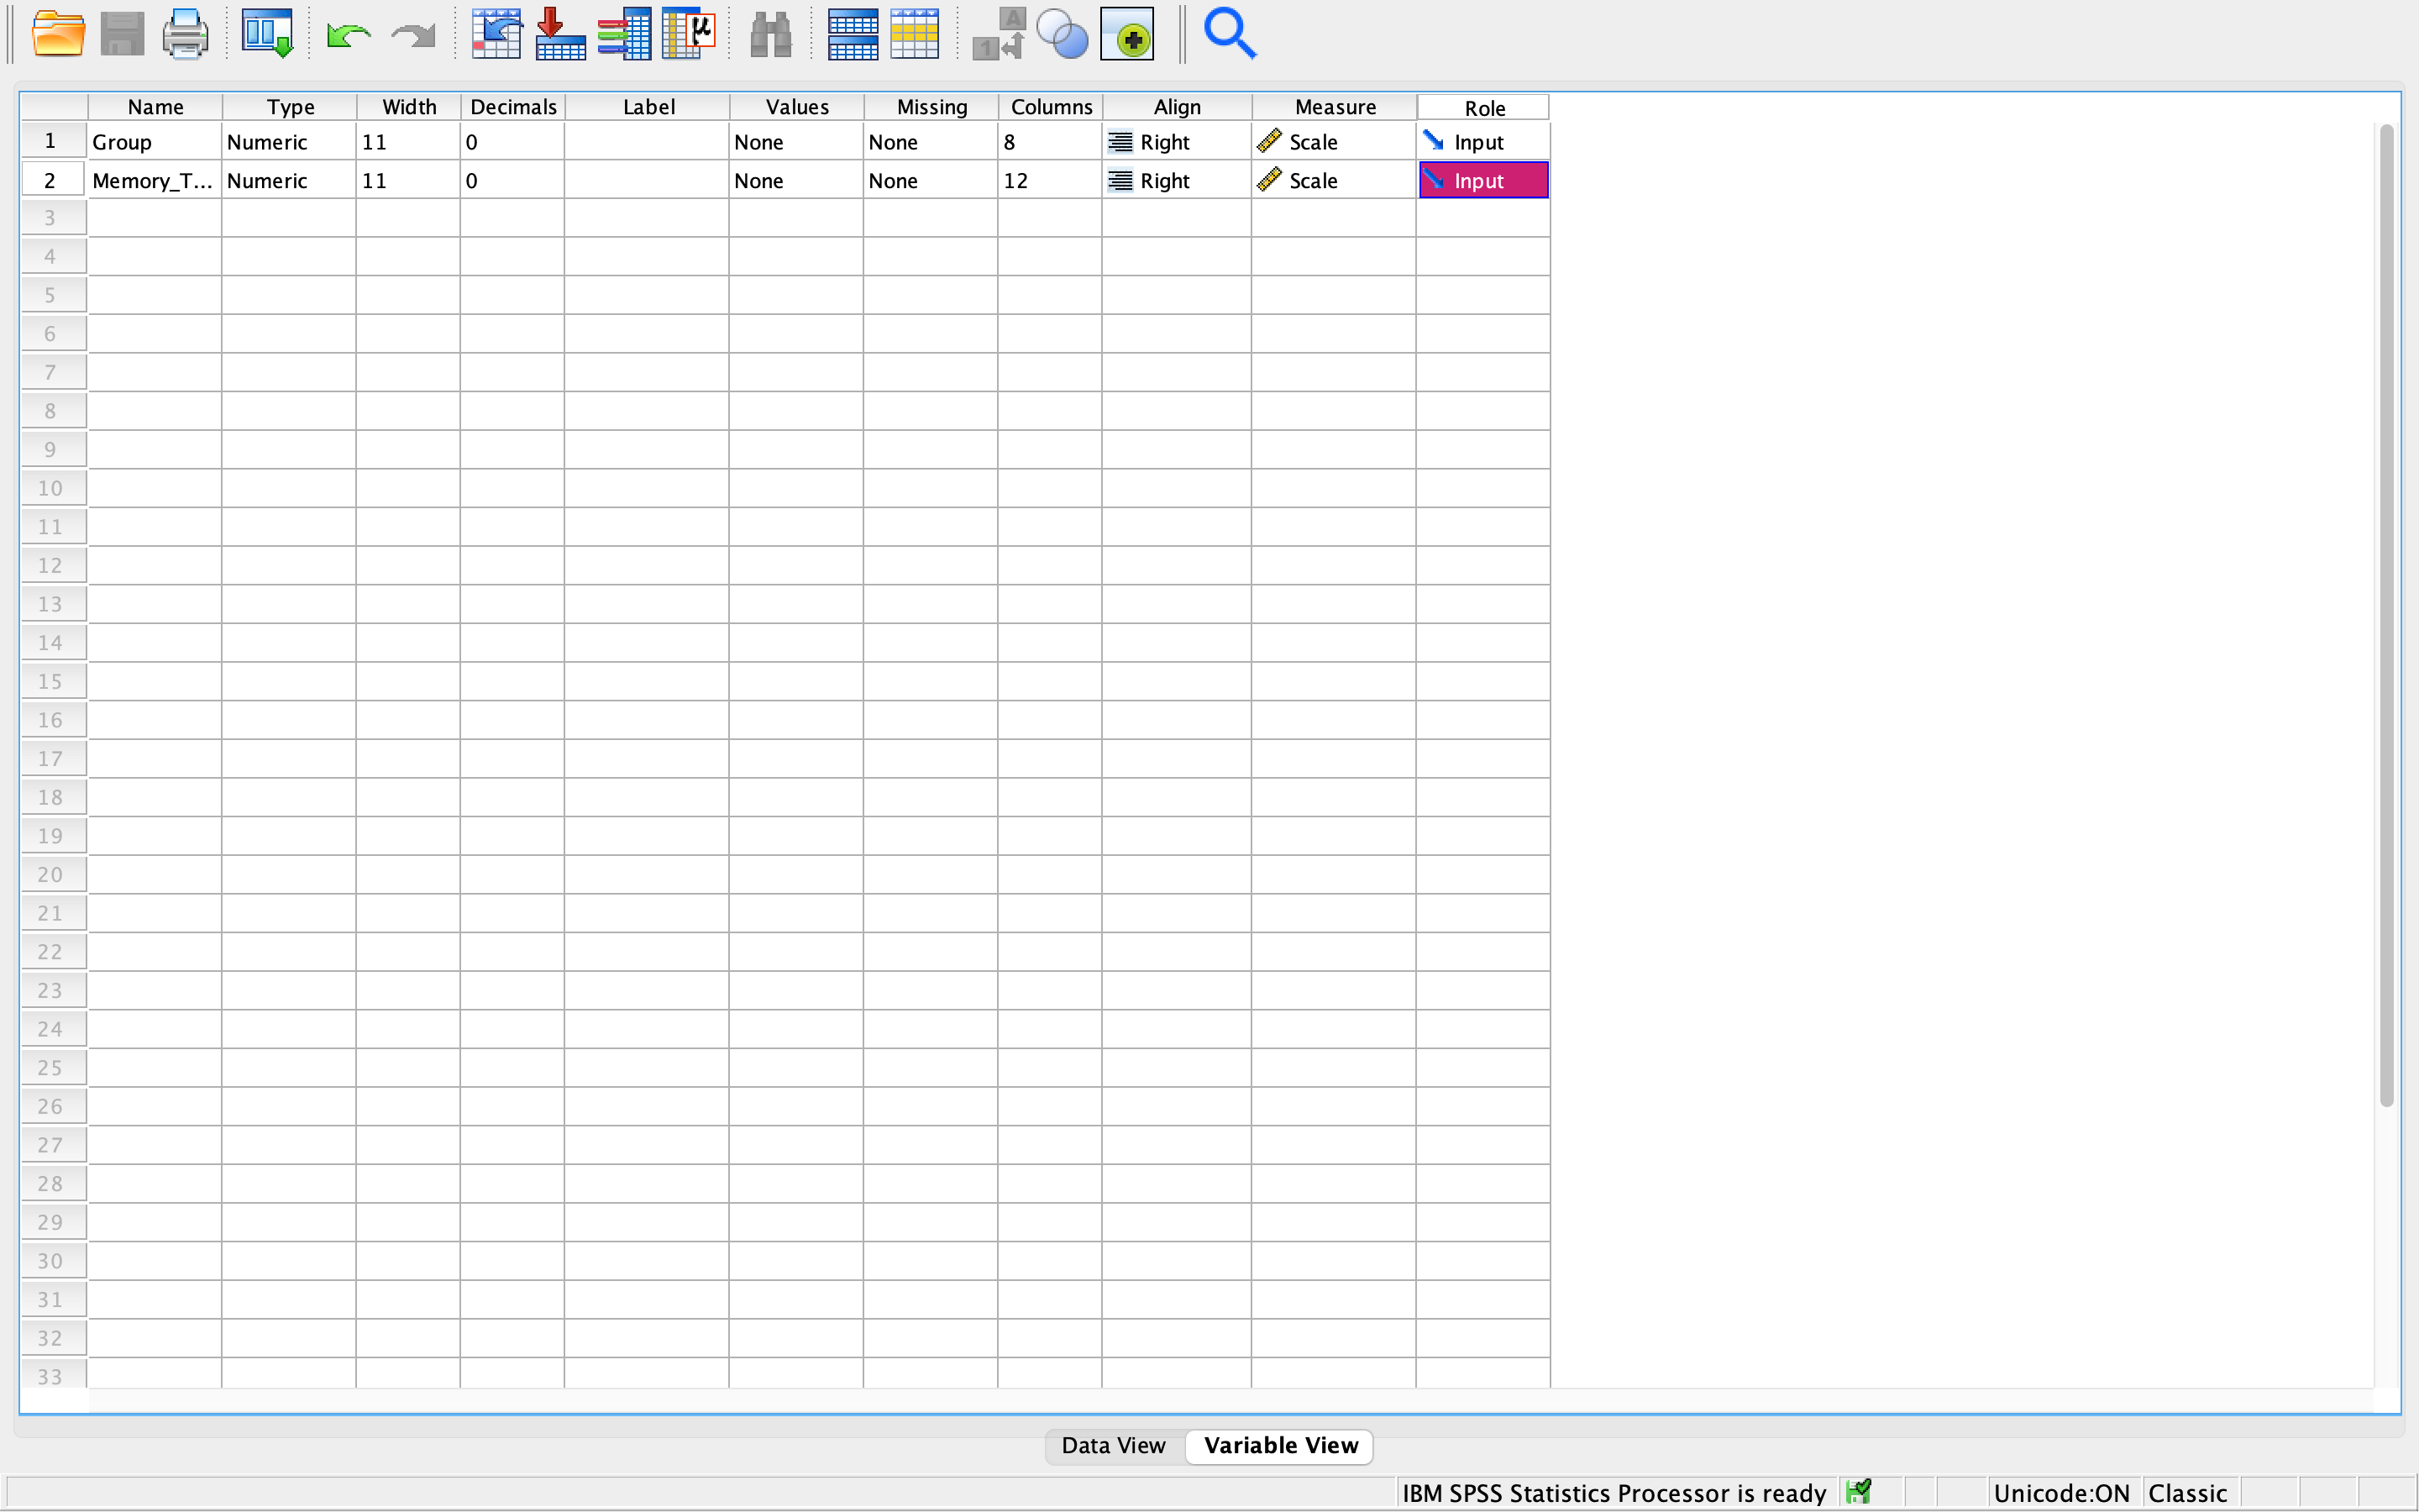
Task: Click the Print icon in toolbar
Action: tap(185, 35)
